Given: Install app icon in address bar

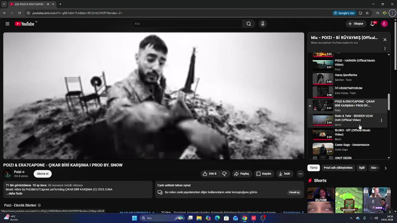Looking at the screenshot, I should click(x=360, y=13).
